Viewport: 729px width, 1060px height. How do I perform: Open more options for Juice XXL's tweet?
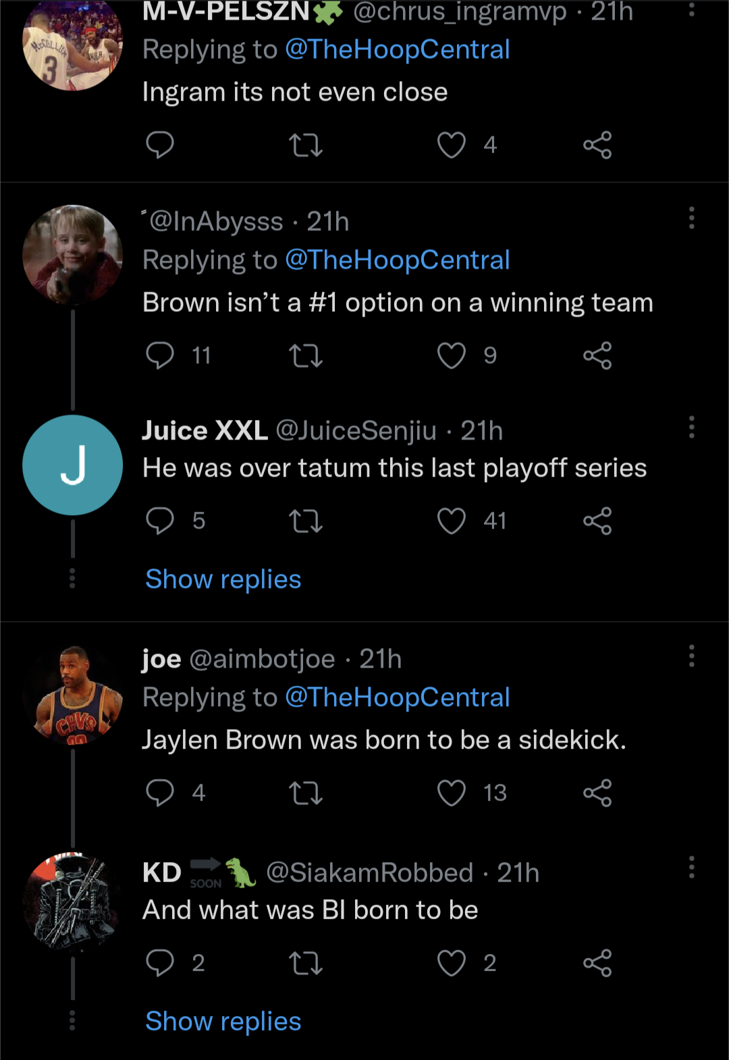point(691,427)
